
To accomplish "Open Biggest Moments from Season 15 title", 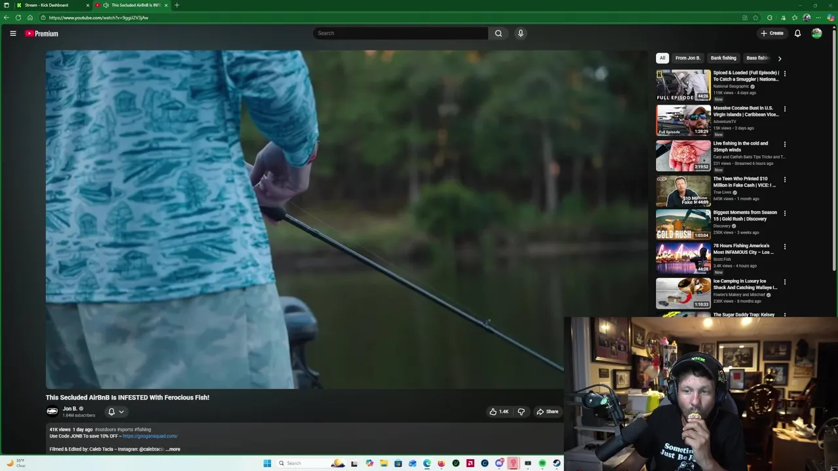I will [745, 215].
